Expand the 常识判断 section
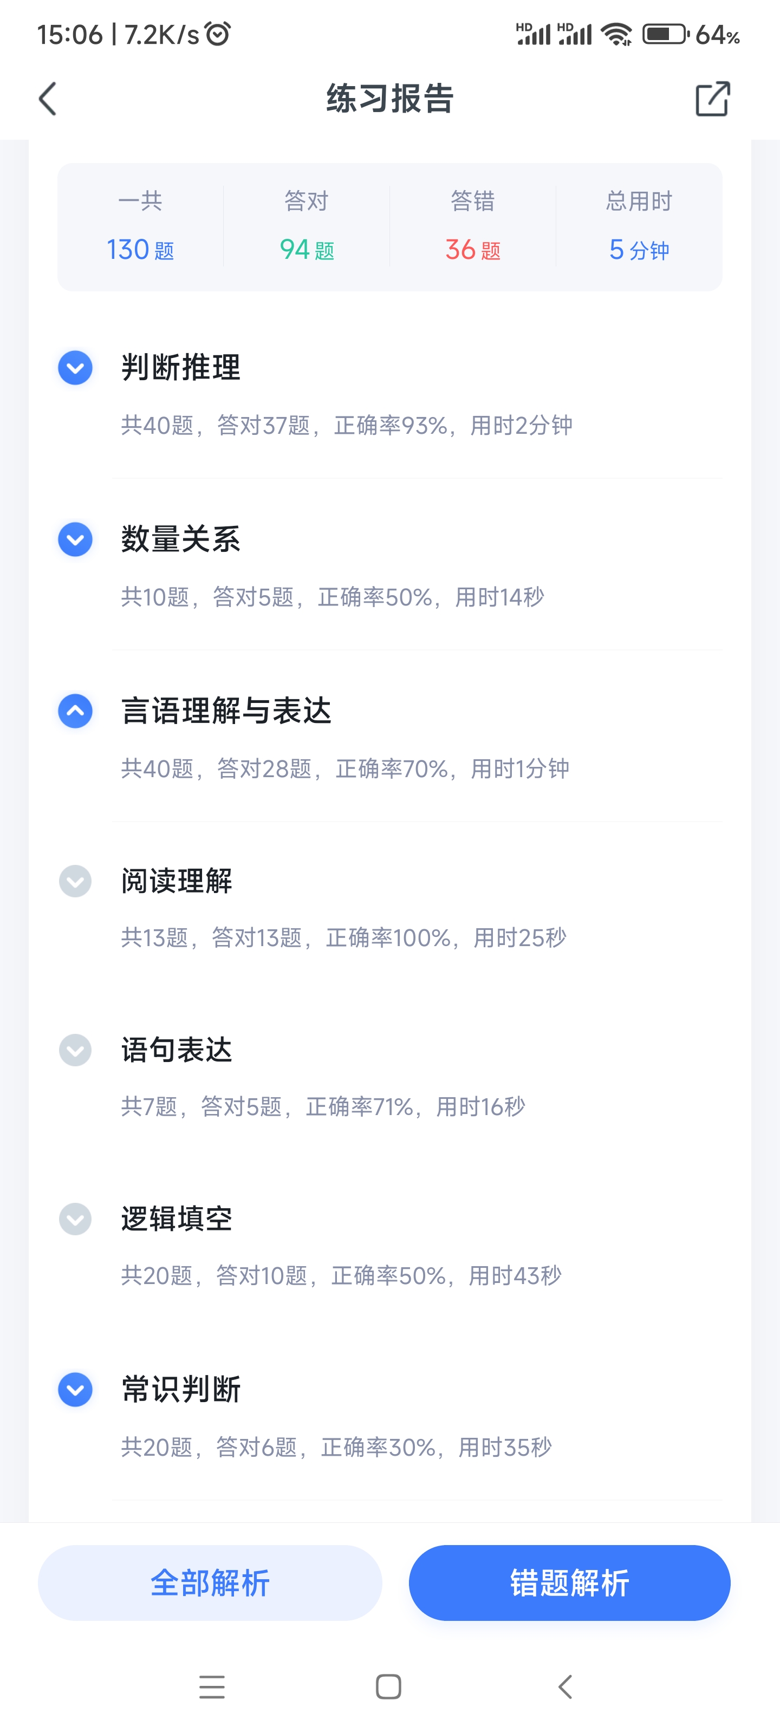This screenshot has width=780, height=1733. coord(75,1390)
